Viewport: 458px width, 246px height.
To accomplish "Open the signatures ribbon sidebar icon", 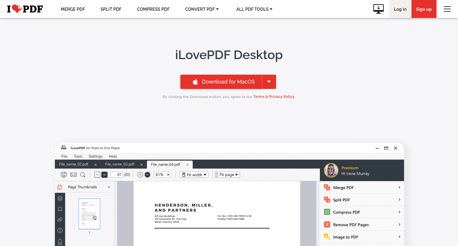I will click(x=60, y=242).
